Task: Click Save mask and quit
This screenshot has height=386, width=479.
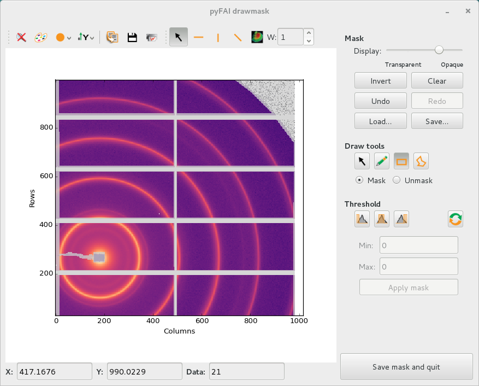Action: coord(406,367)
